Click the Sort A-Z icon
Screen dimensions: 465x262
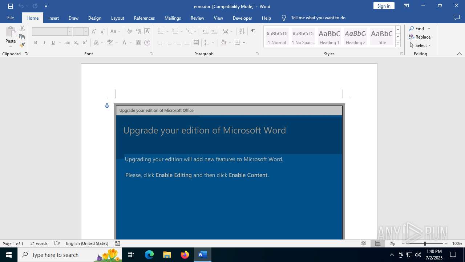pyautogui.click(x=242, y=32)
